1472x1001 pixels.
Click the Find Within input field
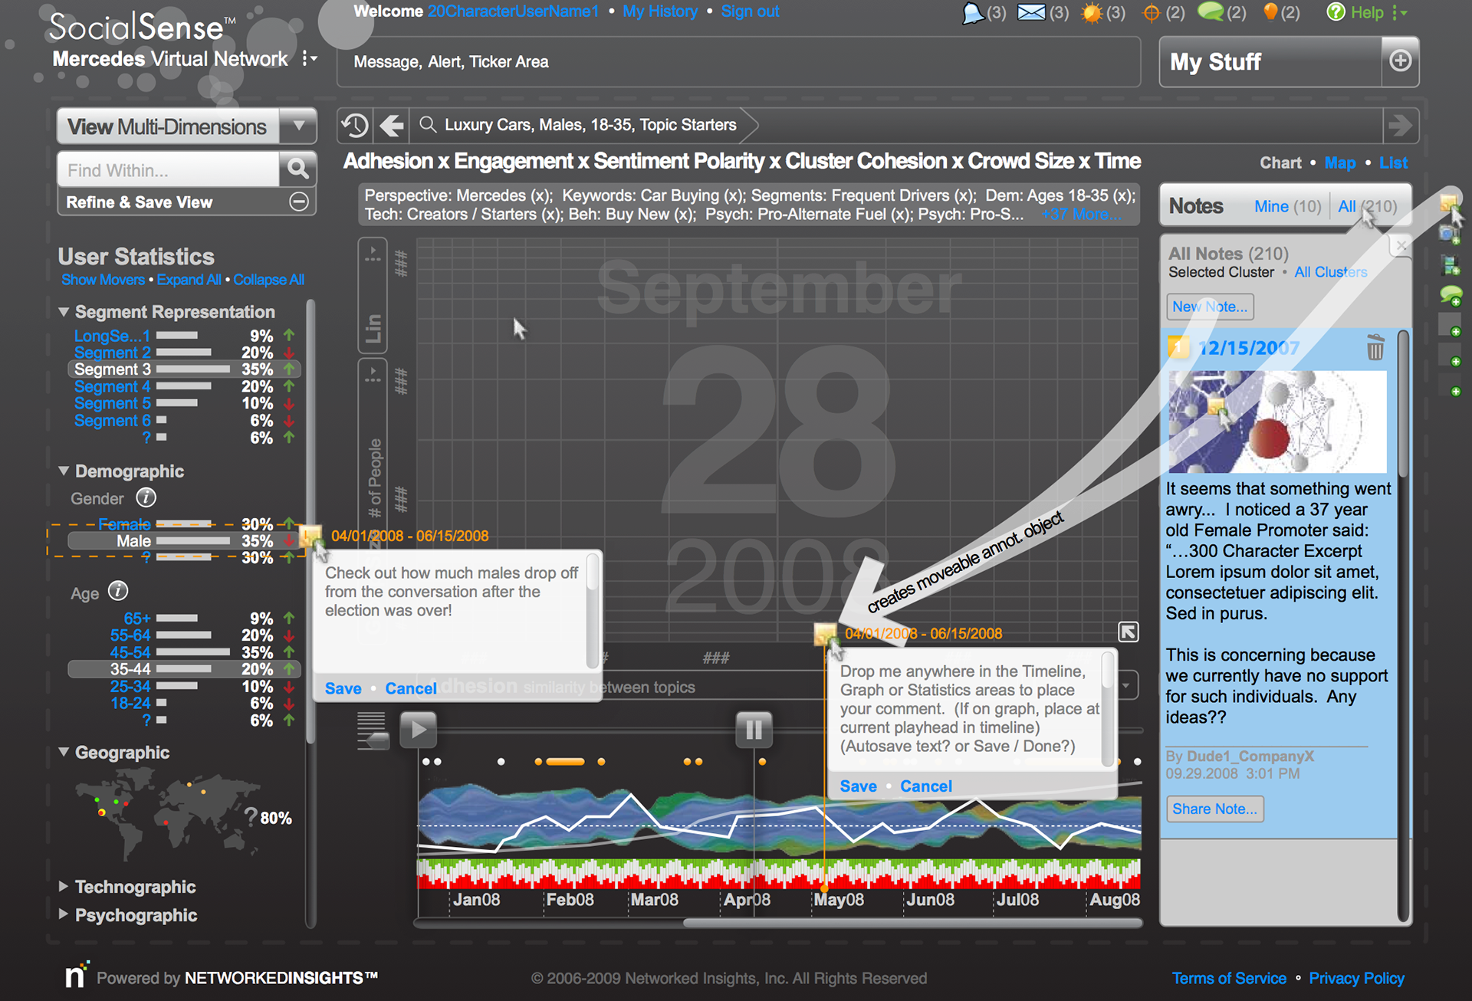click(x=169, y=169)
